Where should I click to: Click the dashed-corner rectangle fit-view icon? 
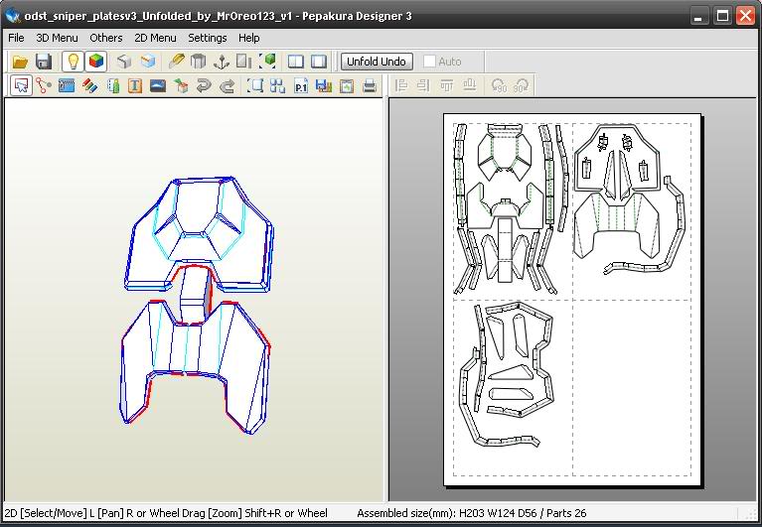(x=255, y=86)
